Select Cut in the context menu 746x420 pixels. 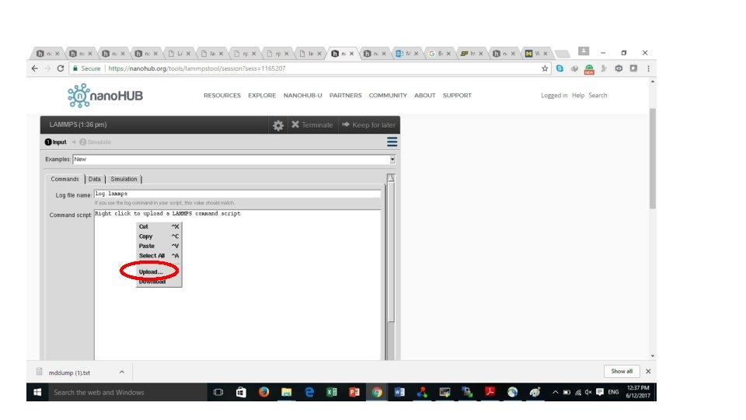(159, 226)
